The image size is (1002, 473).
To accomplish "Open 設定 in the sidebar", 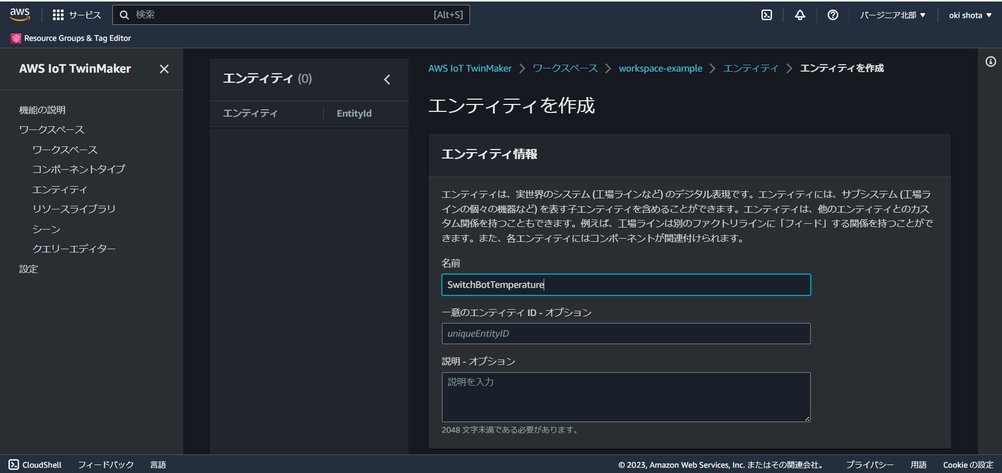I will [29, 269].
